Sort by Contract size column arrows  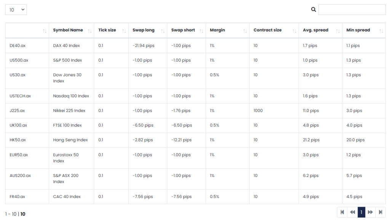(294, 31)
